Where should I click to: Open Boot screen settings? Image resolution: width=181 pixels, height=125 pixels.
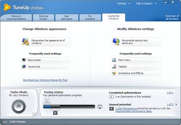tap(45, 60)
